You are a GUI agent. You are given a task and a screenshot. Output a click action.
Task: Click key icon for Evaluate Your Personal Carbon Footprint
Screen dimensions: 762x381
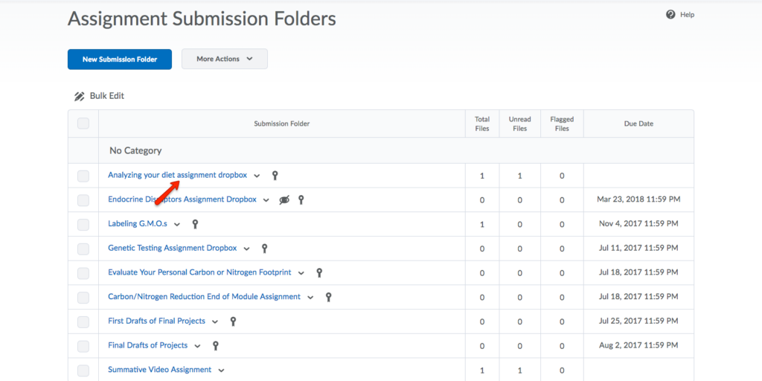(319, 273)
